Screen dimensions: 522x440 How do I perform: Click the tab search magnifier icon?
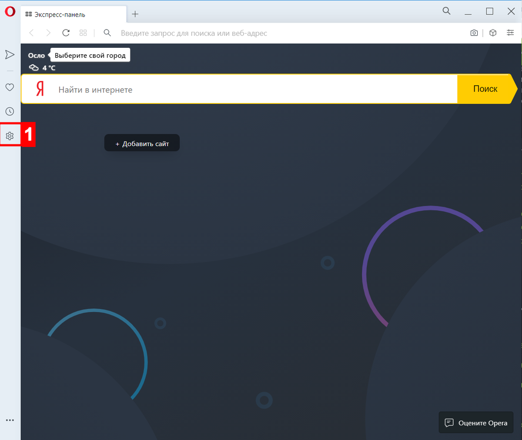(x=446, y=11)
